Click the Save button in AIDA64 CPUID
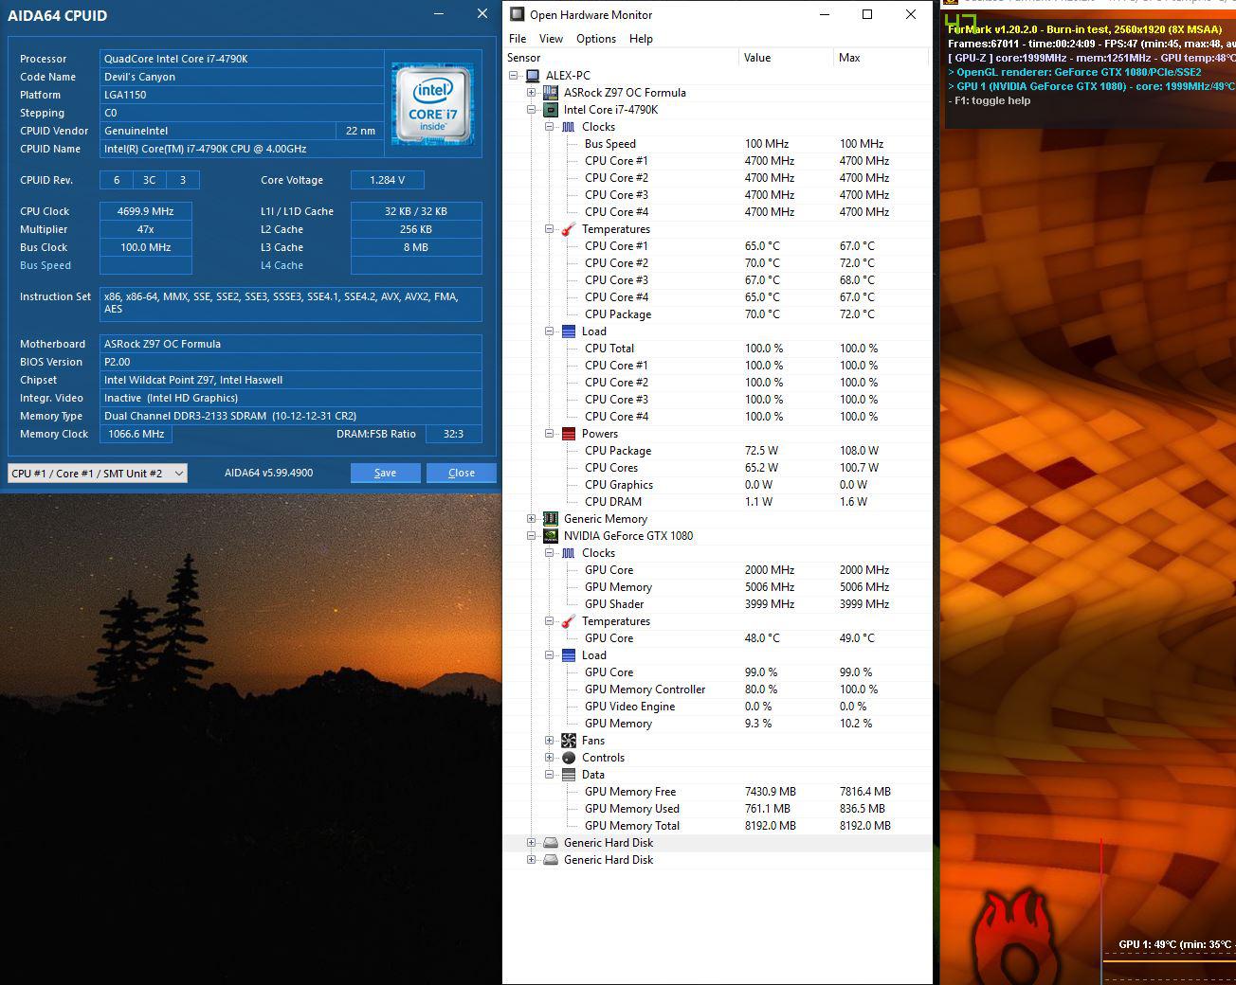Viewport: 1236px width, 985px height. [x=385, y=473]
